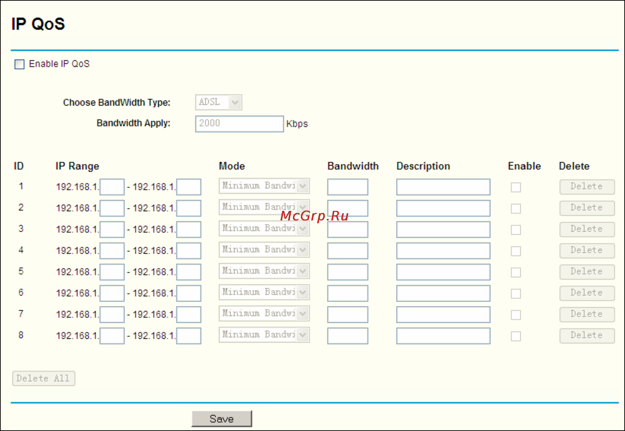Focus end IP field of rule 6
The height and width of the screenshot is (431, 625).
(189, 293)
